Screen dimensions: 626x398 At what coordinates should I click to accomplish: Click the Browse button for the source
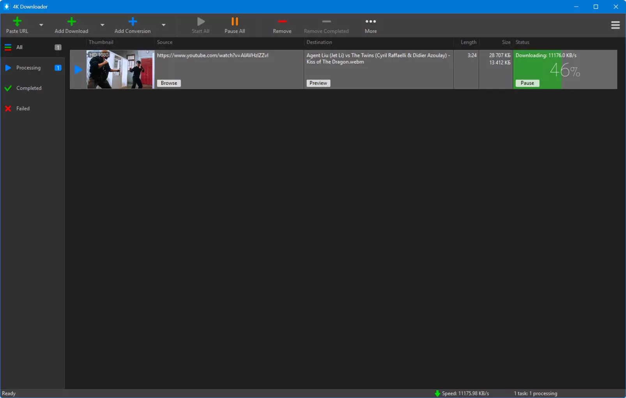(169, 83)
